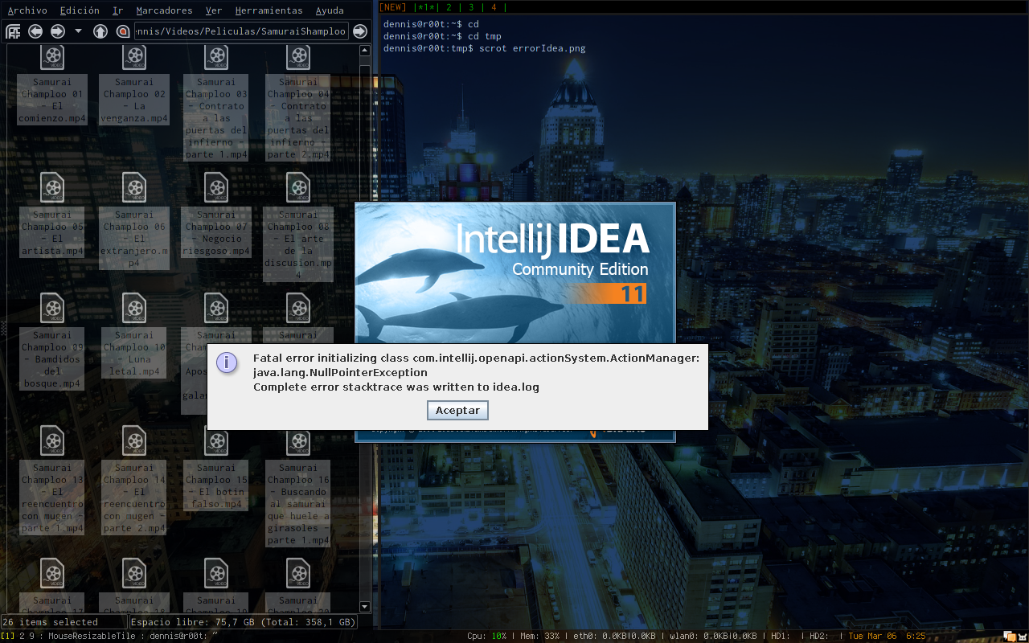Image resolution: width=1029 pixels, height=643 pixels.
Task: Click 'HD1:' entry in bottom status bar
Action: tap(781, 636)
